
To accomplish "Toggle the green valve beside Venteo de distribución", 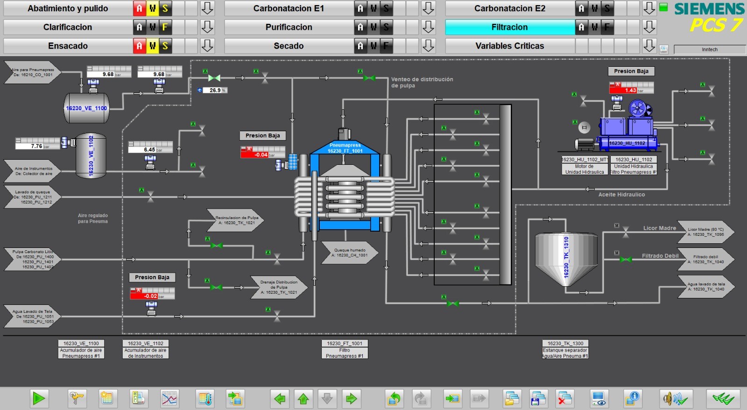I will click(x=369, y=78).
